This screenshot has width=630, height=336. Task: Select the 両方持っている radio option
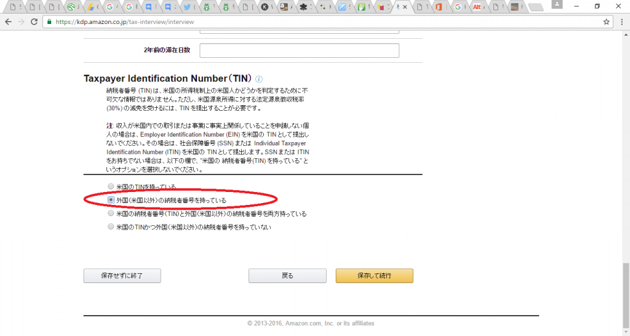(x=111, y=214)
